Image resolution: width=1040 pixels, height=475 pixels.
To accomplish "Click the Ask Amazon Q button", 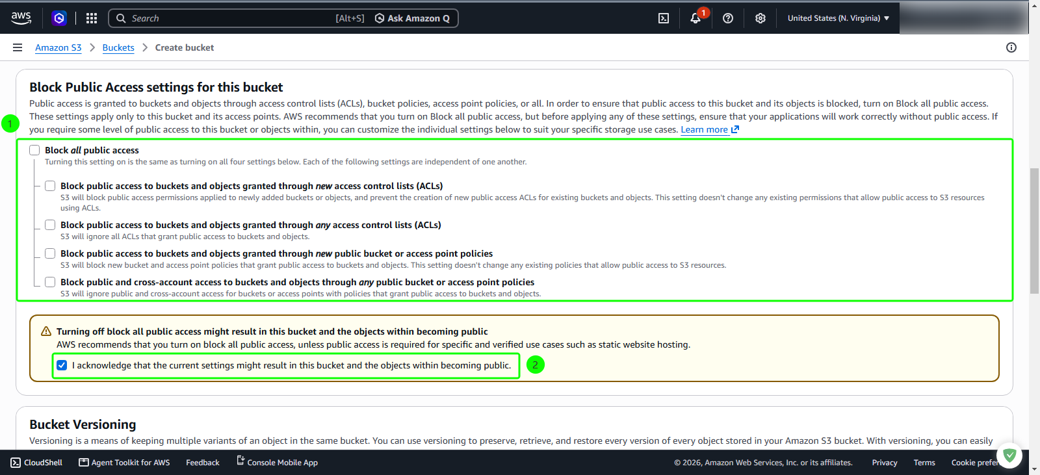I will click(412, 18).
